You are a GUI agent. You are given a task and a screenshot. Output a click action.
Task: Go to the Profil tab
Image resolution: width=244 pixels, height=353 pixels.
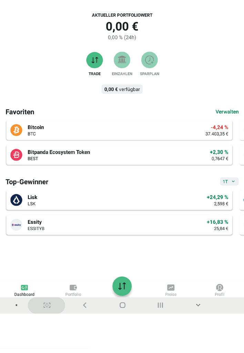coord(220,290)
